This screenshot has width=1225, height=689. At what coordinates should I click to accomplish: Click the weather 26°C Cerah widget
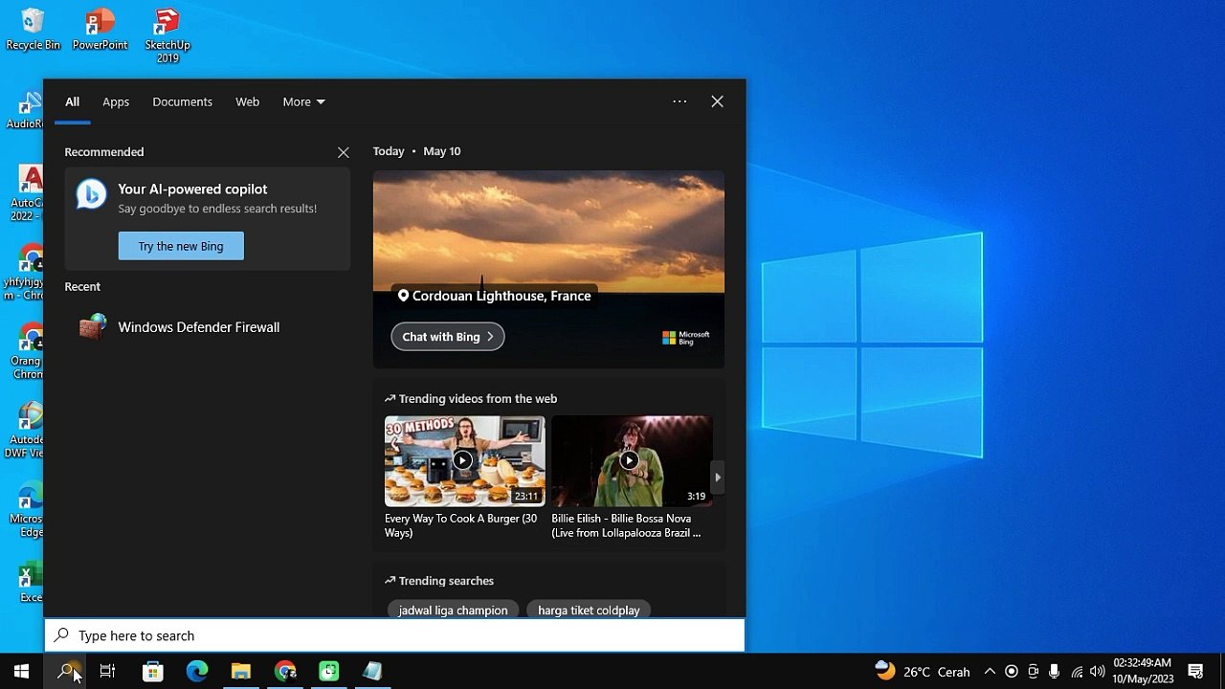pos(923,671)
